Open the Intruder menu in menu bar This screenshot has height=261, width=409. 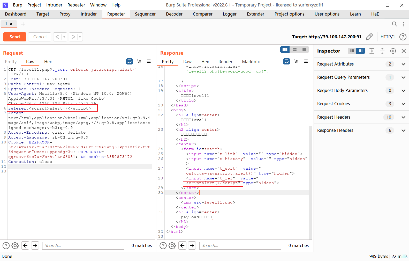pos(54,5)
